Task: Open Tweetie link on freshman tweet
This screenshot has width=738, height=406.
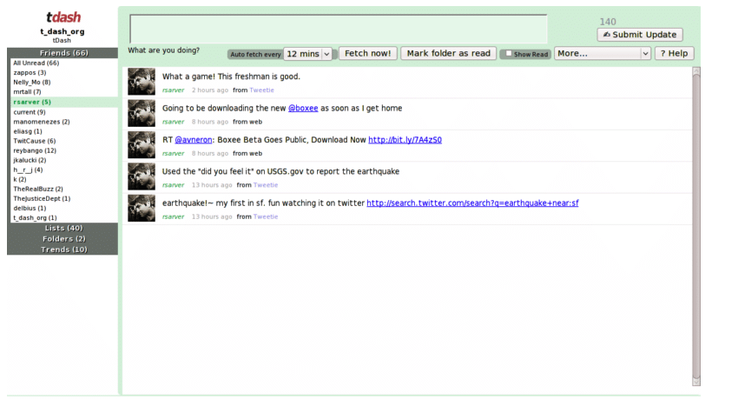Action: 261,90
